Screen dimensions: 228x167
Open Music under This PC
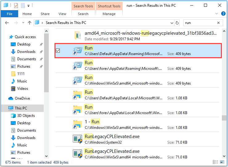click(x=19, y=145)
